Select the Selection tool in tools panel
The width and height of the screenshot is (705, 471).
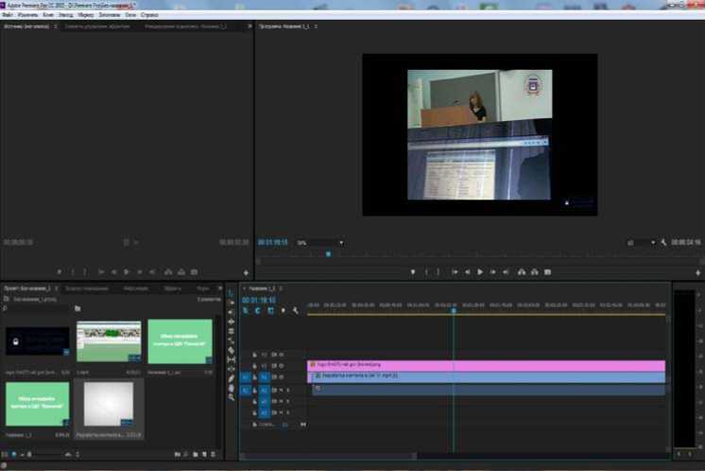pos(232,293)
